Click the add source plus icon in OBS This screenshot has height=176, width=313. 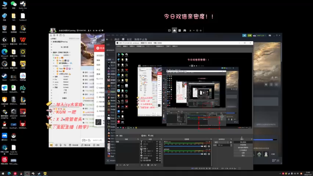[142, 165]
